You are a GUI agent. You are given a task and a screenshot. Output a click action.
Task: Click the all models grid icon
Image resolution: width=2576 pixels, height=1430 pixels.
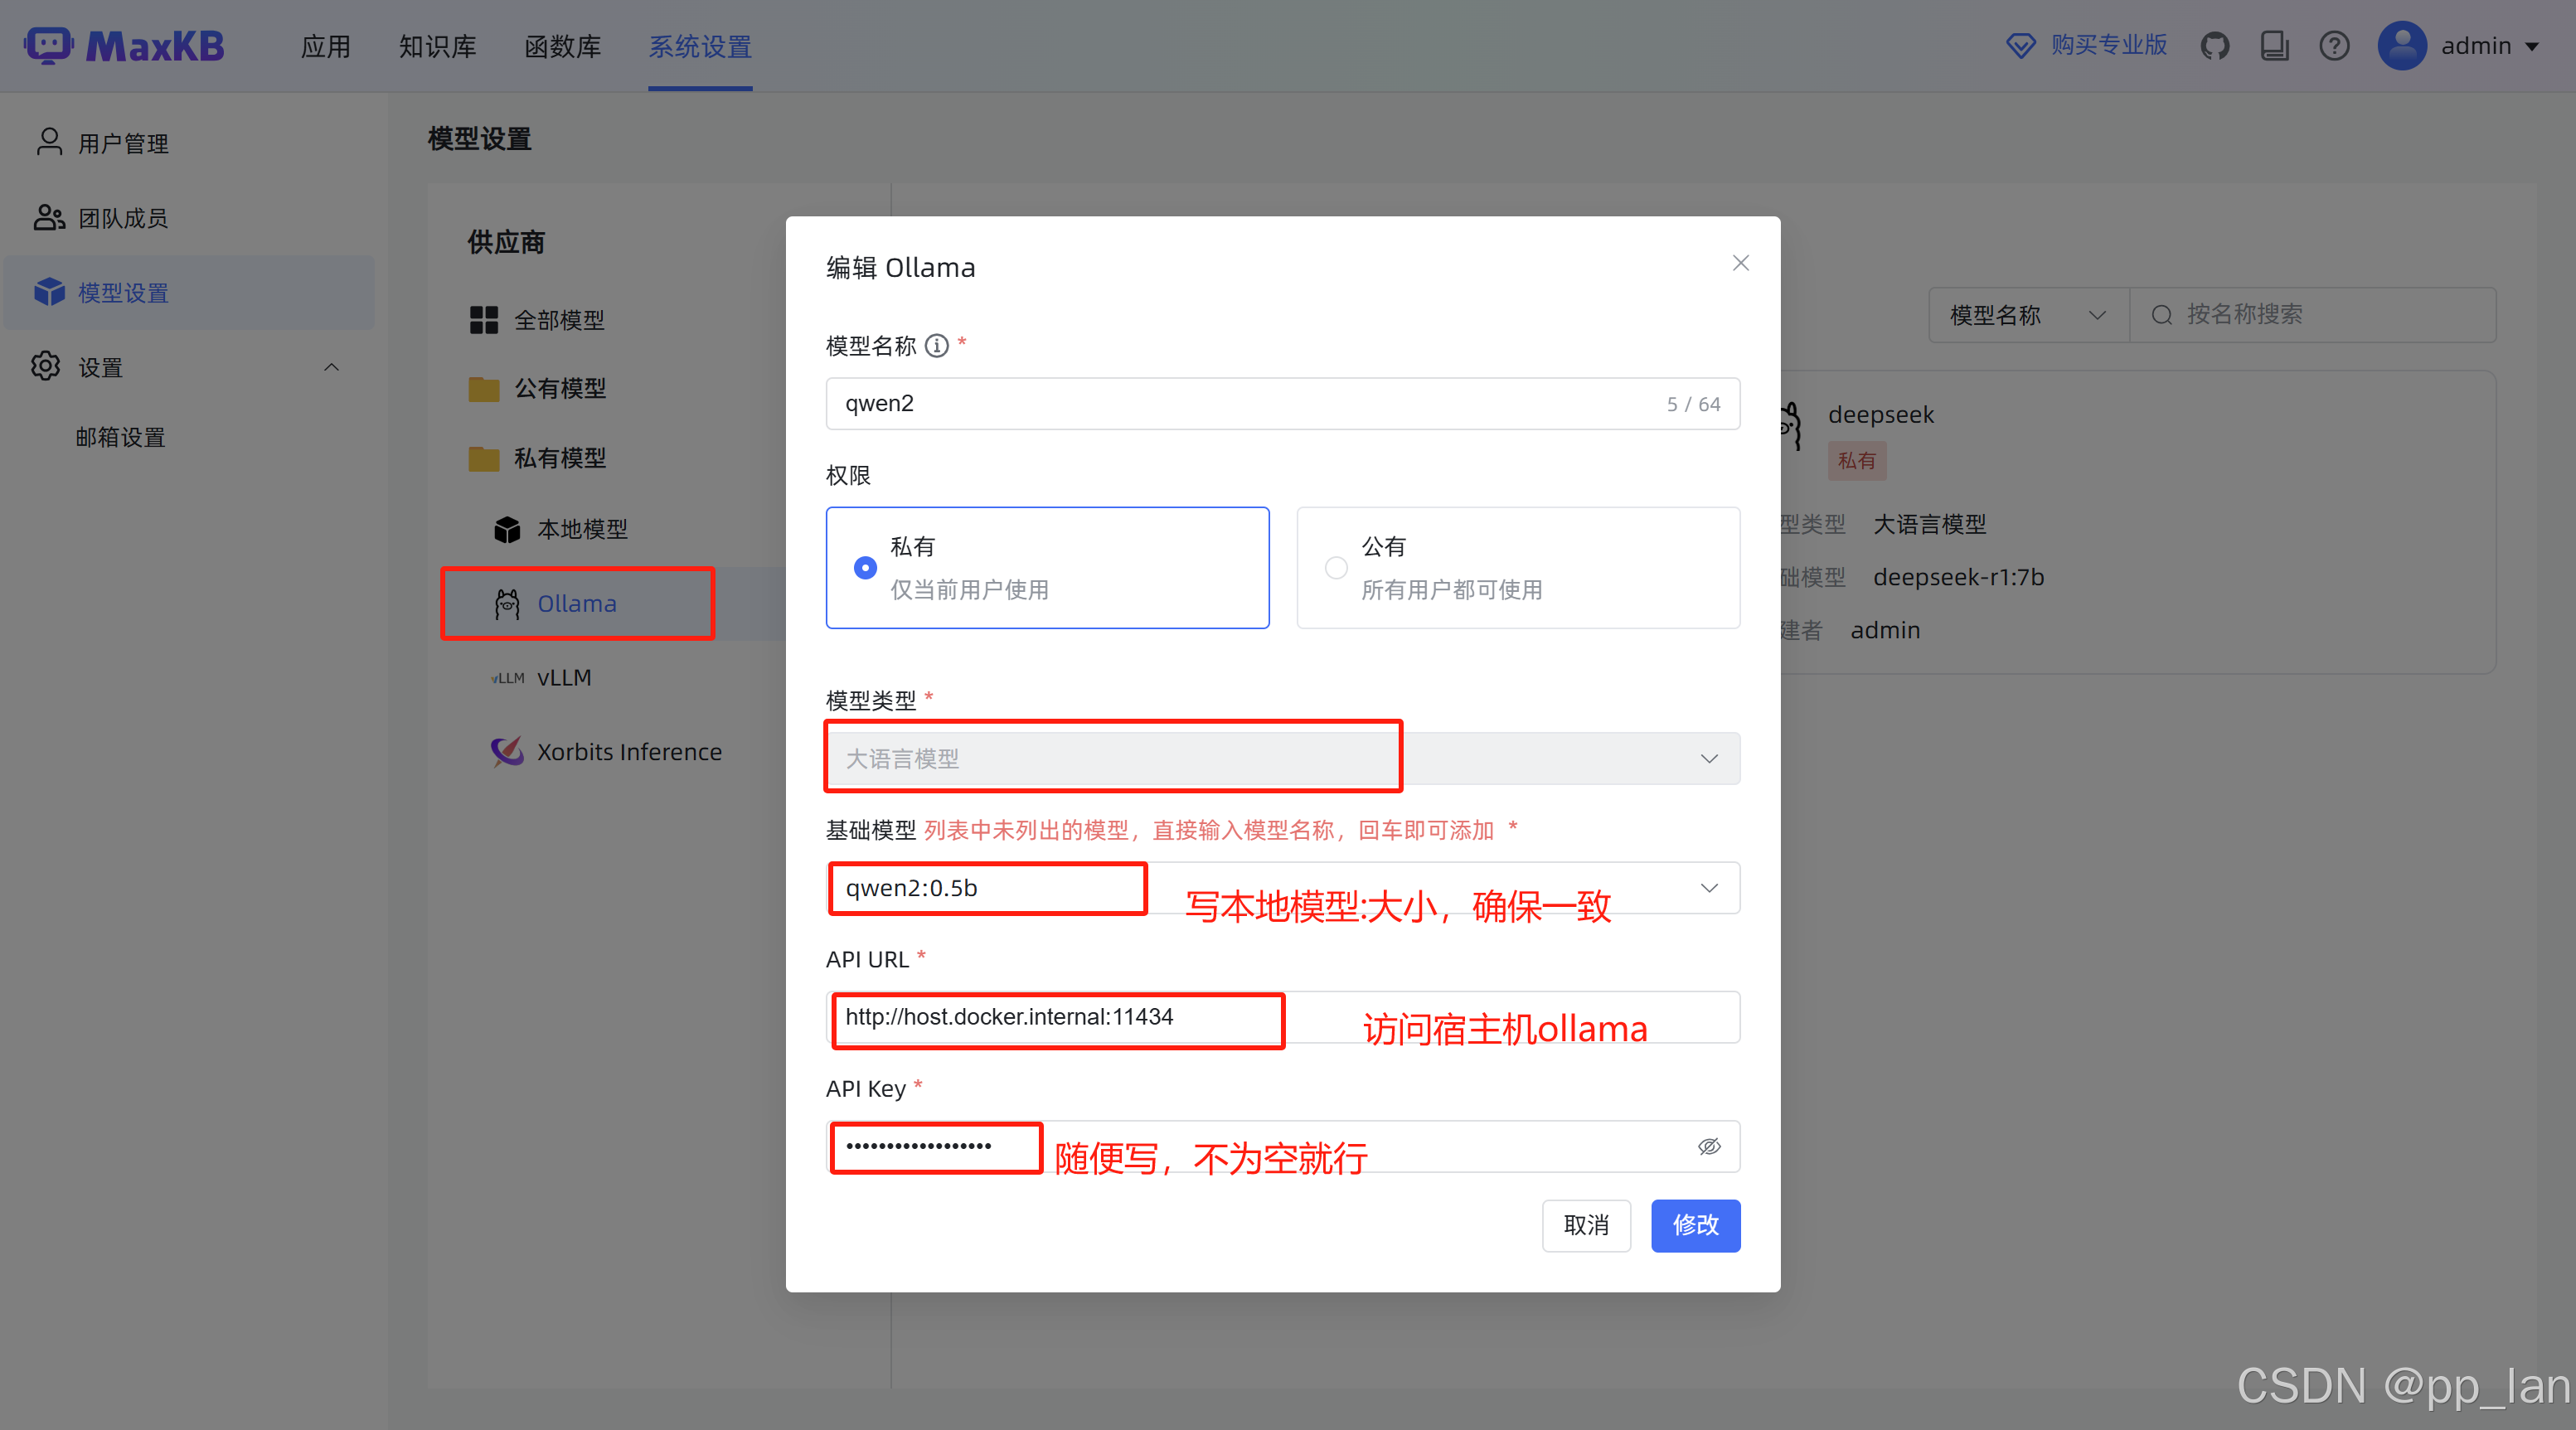click(484, 320)
